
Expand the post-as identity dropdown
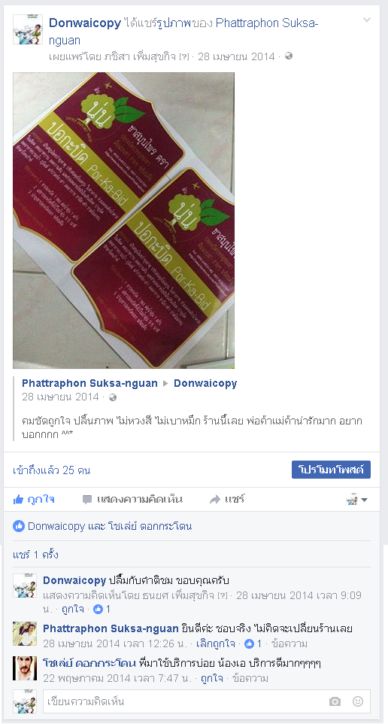[356, 499]
